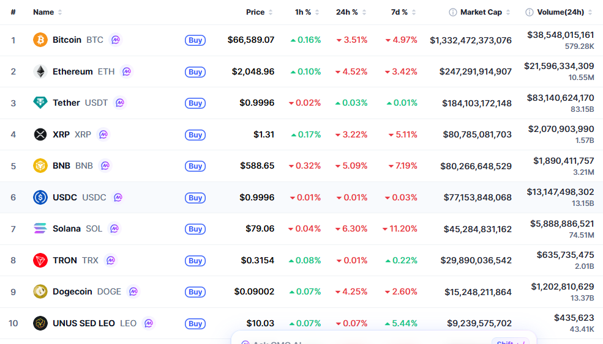
Task: Click the Volume(24h) info icon
Action: click(x=530, y=12)
